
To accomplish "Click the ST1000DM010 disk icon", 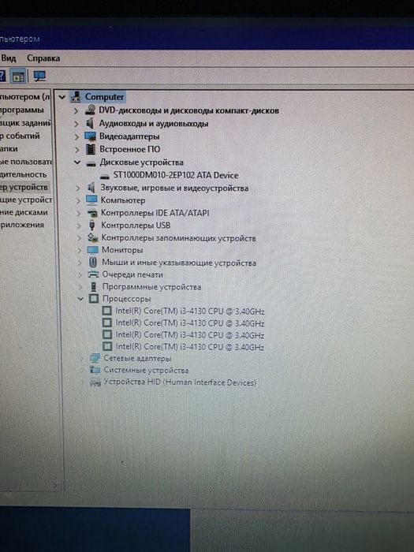I will pyautogui.click(x=105, y=176).
